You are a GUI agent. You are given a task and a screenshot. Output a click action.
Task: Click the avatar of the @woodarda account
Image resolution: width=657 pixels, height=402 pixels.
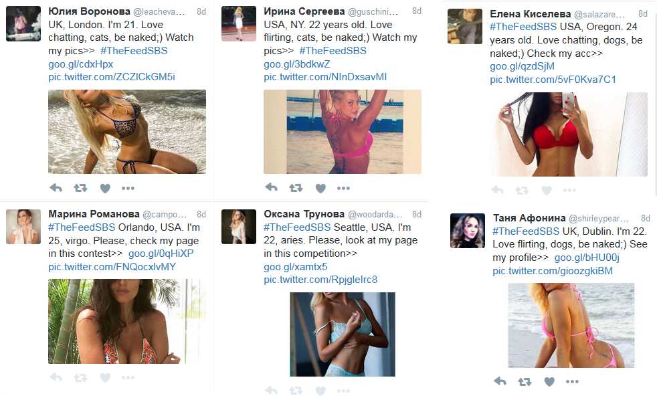(238, 227)
